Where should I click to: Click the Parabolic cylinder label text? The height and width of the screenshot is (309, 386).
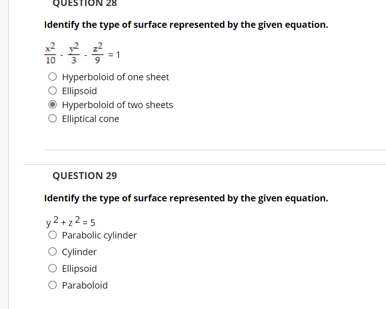(x=99, y=235)
